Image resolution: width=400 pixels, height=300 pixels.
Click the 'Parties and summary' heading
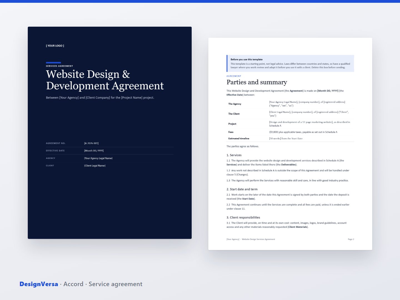pyautogui.click(x=257, y=82)
